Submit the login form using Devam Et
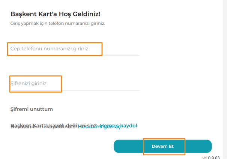227x159 pixels. pyautogui.click(x=162, y=146)
